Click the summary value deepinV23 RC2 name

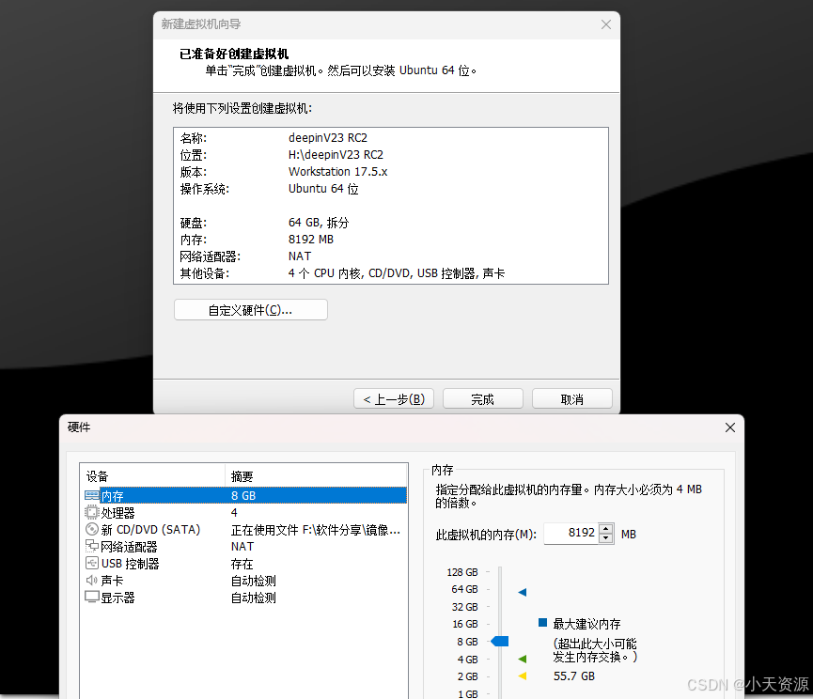328,138
